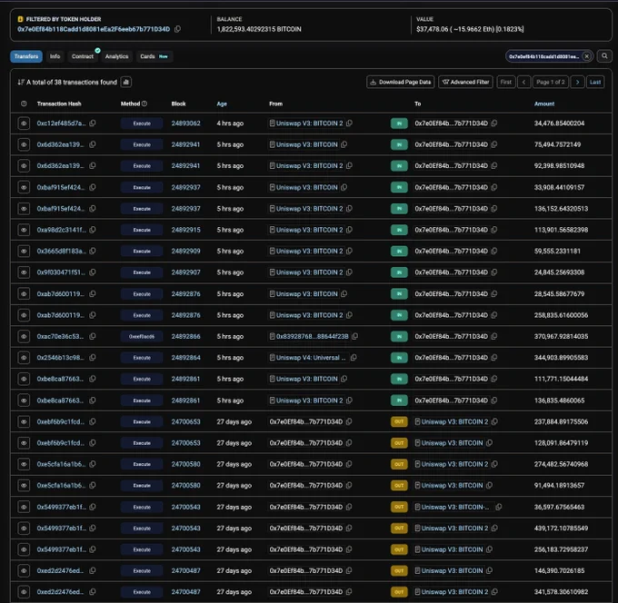Click the contract file icon beside 0x83928768
Screen dimensions: 618x603
coord(272,336)
